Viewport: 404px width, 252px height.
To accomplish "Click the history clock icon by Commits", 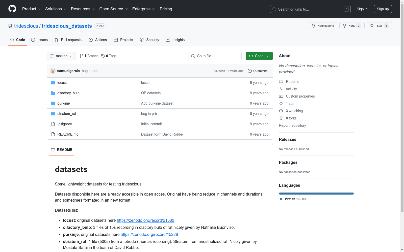I will coord(250,71).
